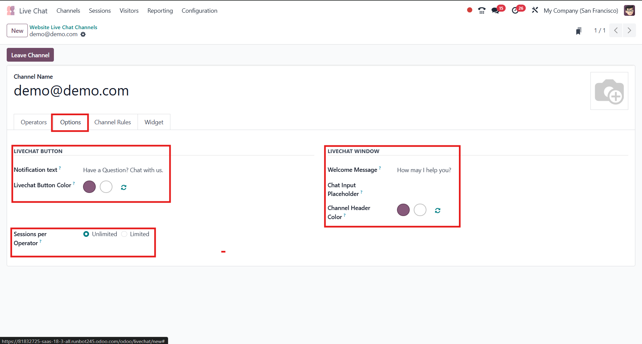Open the user avatar menu
Screen dimensions: 642x344
click(x=630, y=10)
